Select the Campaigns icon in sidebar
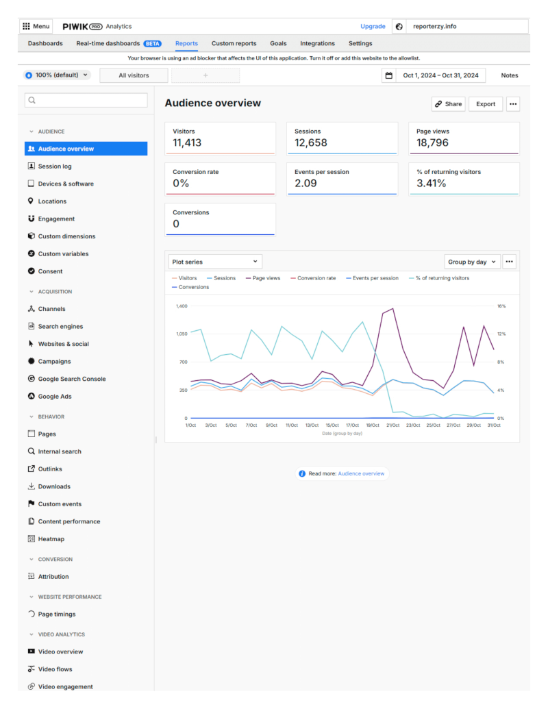 pos(31,362)
